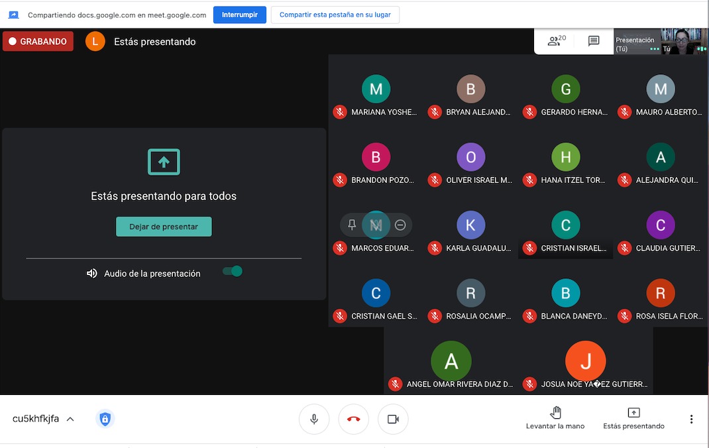The width and height of the screenshot is (709, 448).
Task: Click Compartir esta pestaña en su lugar
Action: coord(335,15)
